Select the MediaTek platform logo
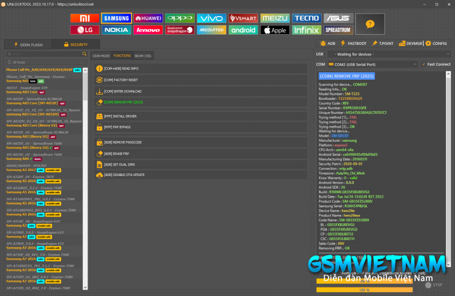This screenshot has height=296, width=455. click(211, 30)
